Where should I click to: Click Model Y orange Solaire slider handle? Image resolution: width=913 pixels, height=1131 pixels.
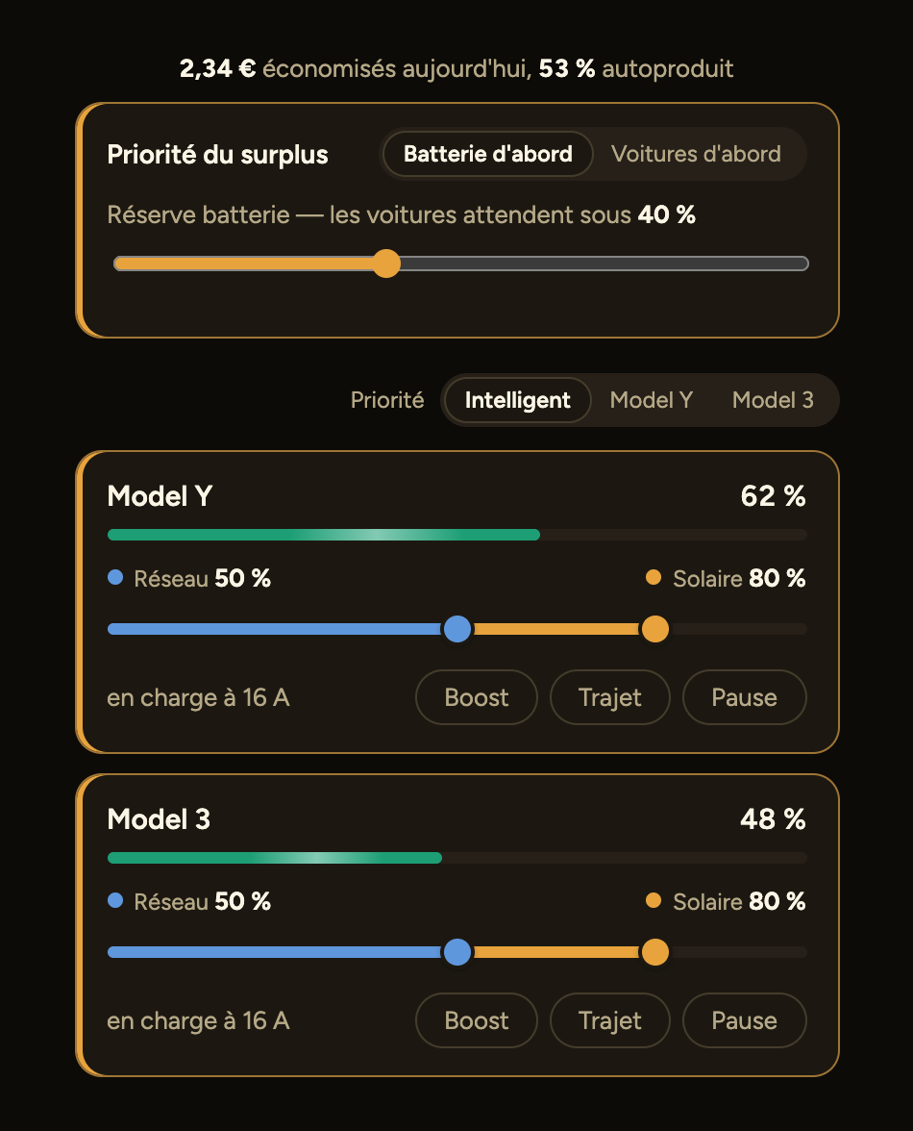655,629
